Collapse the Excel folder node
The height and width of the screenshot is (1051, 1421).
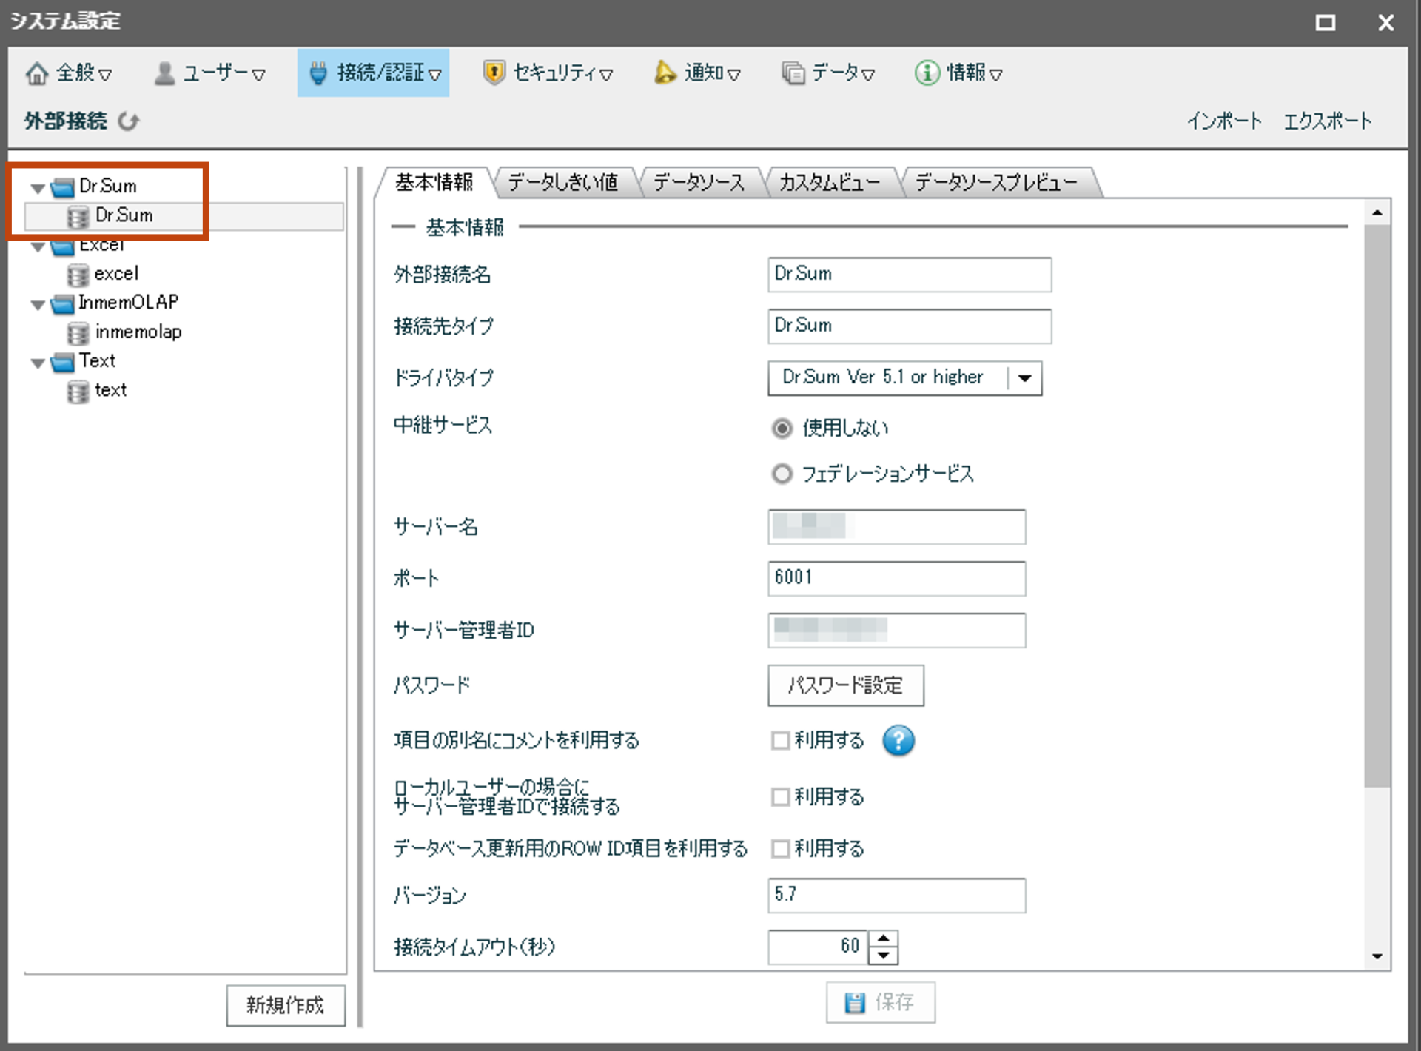38,247
